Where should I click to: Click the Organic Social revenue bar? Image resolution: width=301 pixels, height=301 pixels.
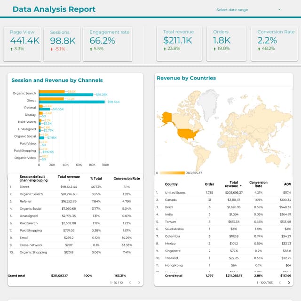42,138
